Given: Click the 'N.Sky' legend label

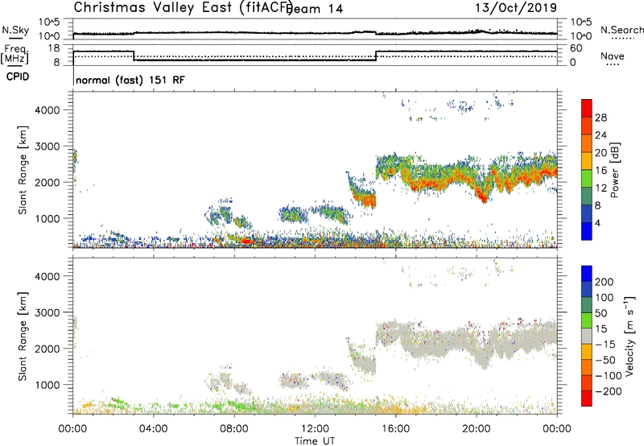Looking at the screenshot, I should click(x=15, y=30).
